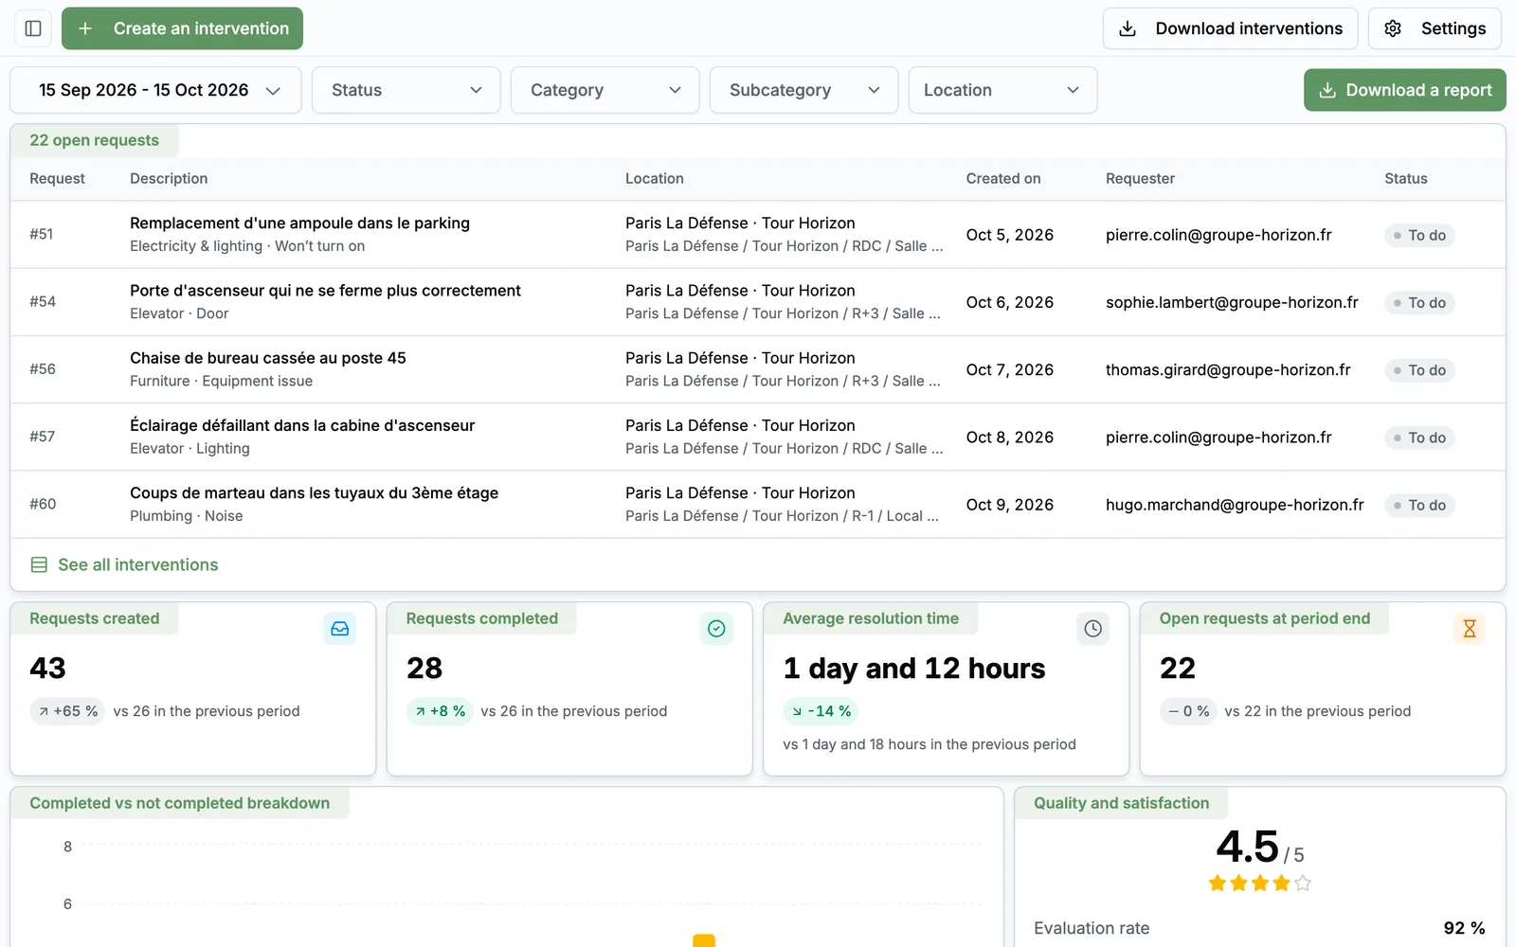Expand the Status filter dropdown
This screenshot has height=947, width=1516.
(406, 90)
